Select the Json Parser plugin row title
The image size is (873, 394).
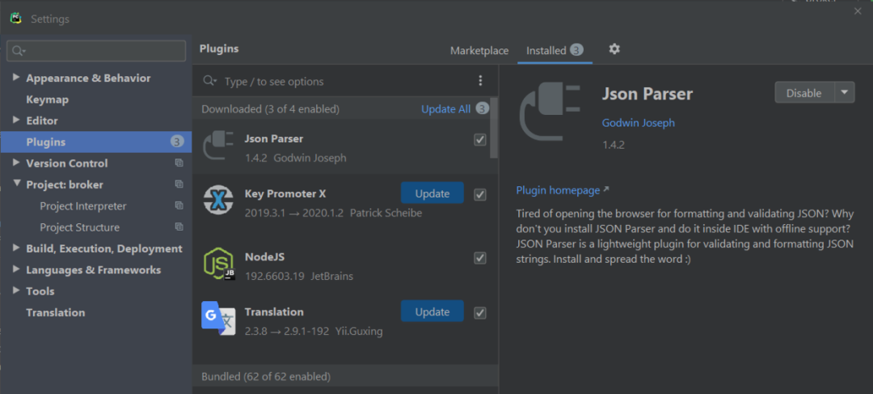click(274, 139)
